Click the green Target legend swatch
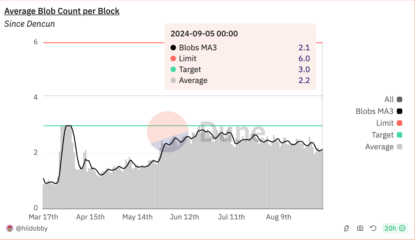This screenshot has height=240, width=415. click(x=400, y=135)
